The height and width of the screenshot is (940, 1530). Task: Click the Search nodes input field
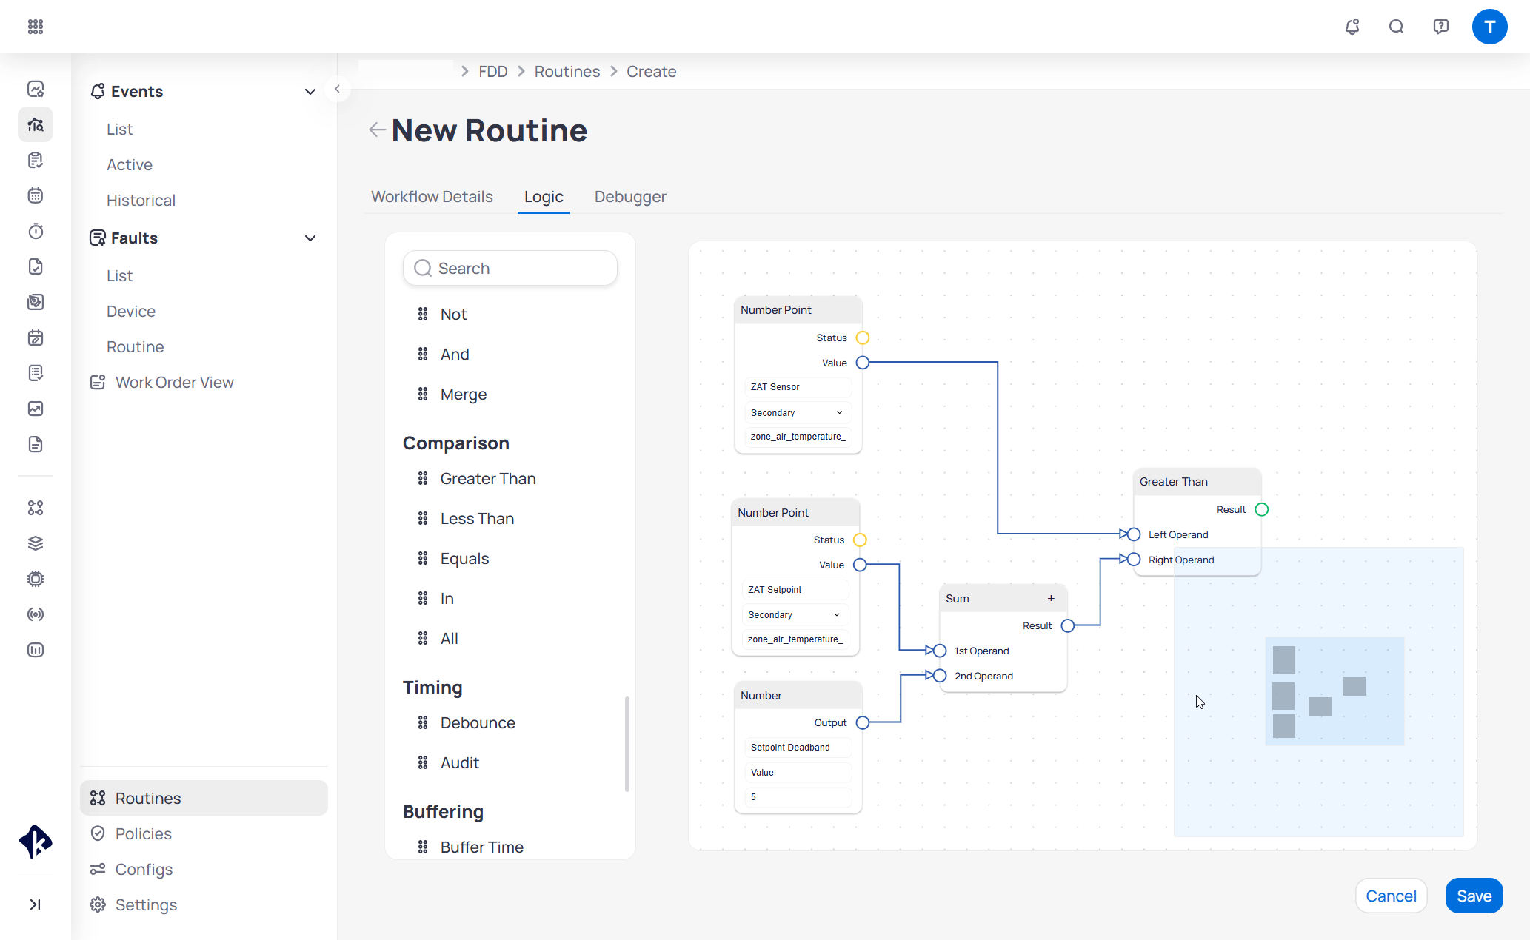(510, 268)
